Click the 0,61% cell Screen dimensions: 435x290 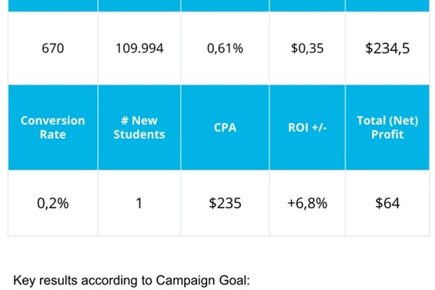(225, 48)
